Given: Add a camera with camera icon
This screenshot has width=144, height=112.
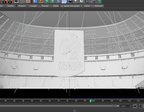Looking at the screenshot, I should click(70, 1).
